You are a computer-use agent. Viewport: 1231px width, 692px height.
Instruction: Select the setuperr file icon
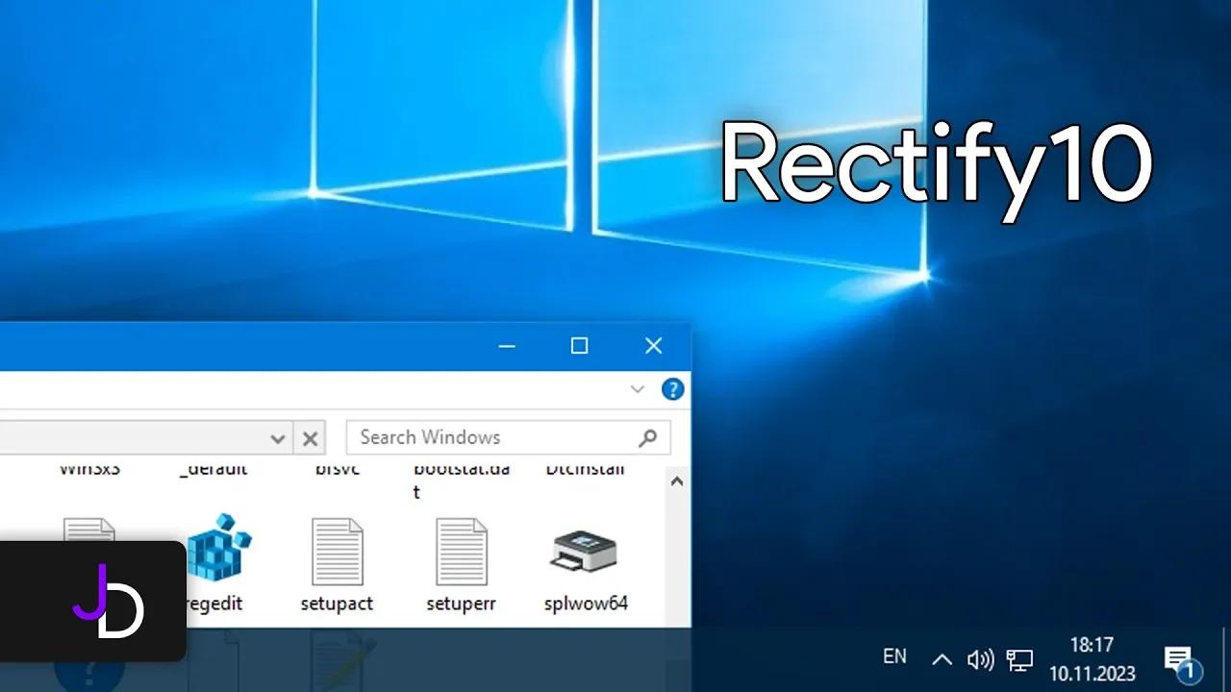[x=462, y=552]
